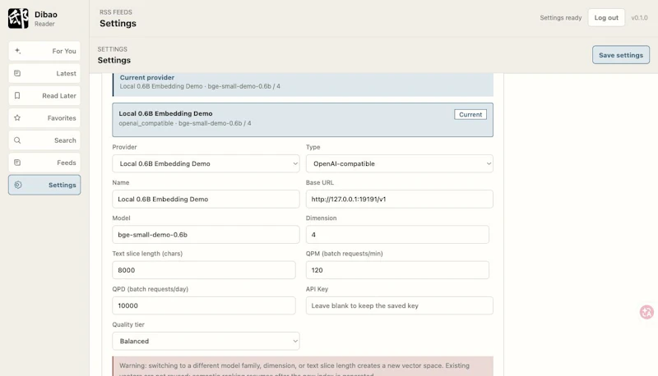The height and width of the screenshot is (376, 658).
Task: Focus the Name input field
Action: click(x=206, y=199)
